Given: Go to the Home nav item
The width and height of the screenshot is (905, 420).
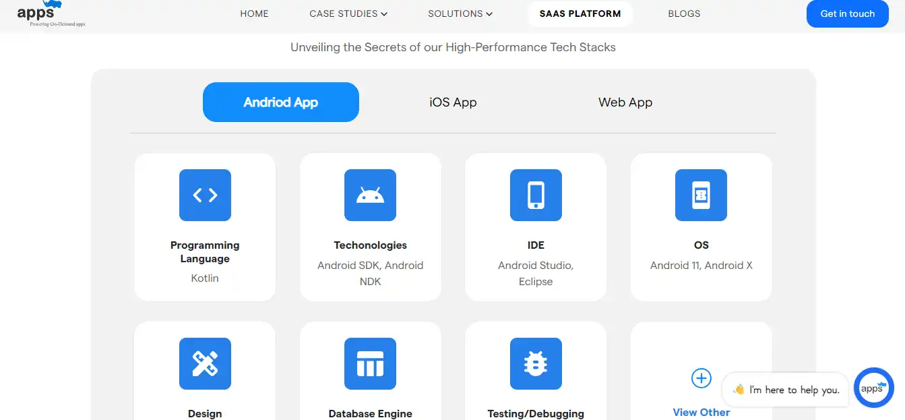Looking at the screenshot, I should (254, 13).
